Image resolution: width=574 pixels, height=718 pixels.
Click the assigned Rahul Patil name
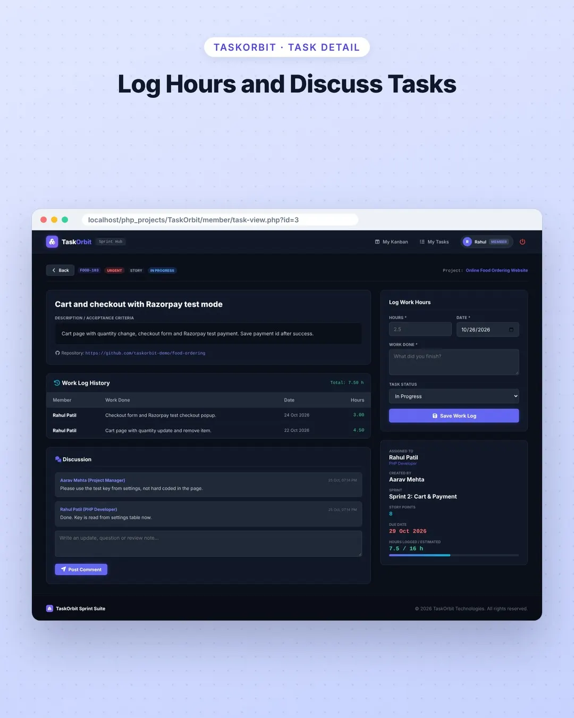(x=403, y=457)
